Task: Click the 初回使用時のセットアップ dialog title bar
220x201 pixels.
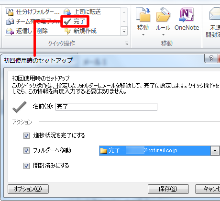Action: click(102, 60)
